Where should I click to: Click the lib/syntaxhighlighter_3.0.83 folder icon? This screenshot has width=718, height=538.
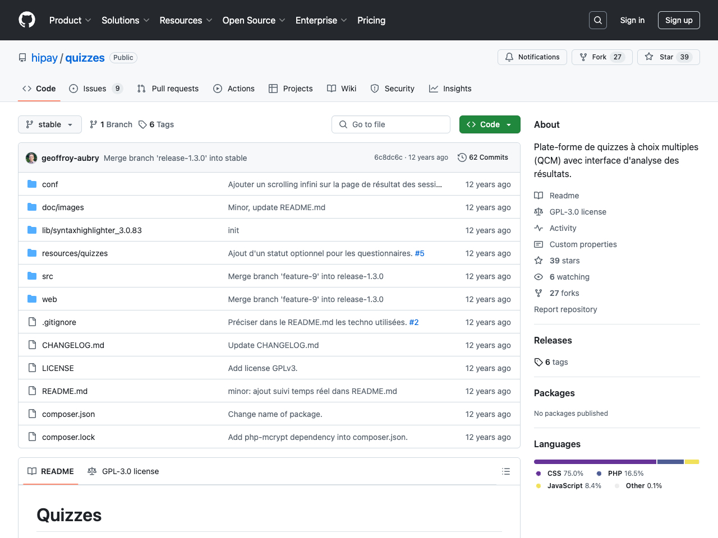pos(32,230)
